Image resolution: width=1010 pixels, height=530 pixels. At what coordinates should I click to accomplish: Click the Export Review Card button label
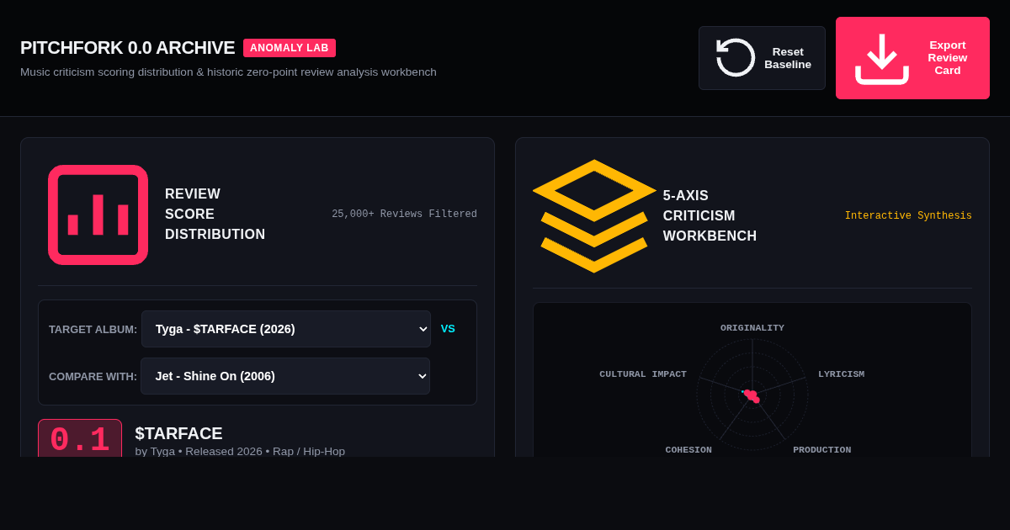coord(948,58)
